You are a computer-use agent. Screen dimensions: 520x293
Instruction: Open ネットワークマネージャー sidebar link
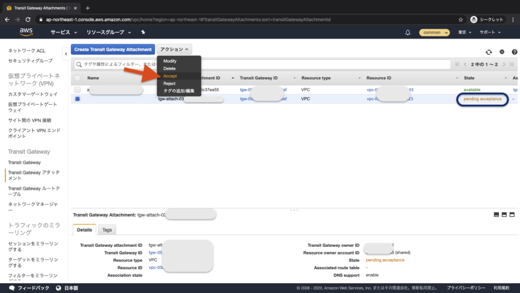point(33,207)
